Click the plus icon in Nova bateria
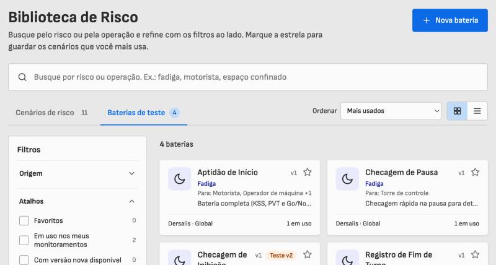This screenshot has height=265, width=496. point(427,20)
